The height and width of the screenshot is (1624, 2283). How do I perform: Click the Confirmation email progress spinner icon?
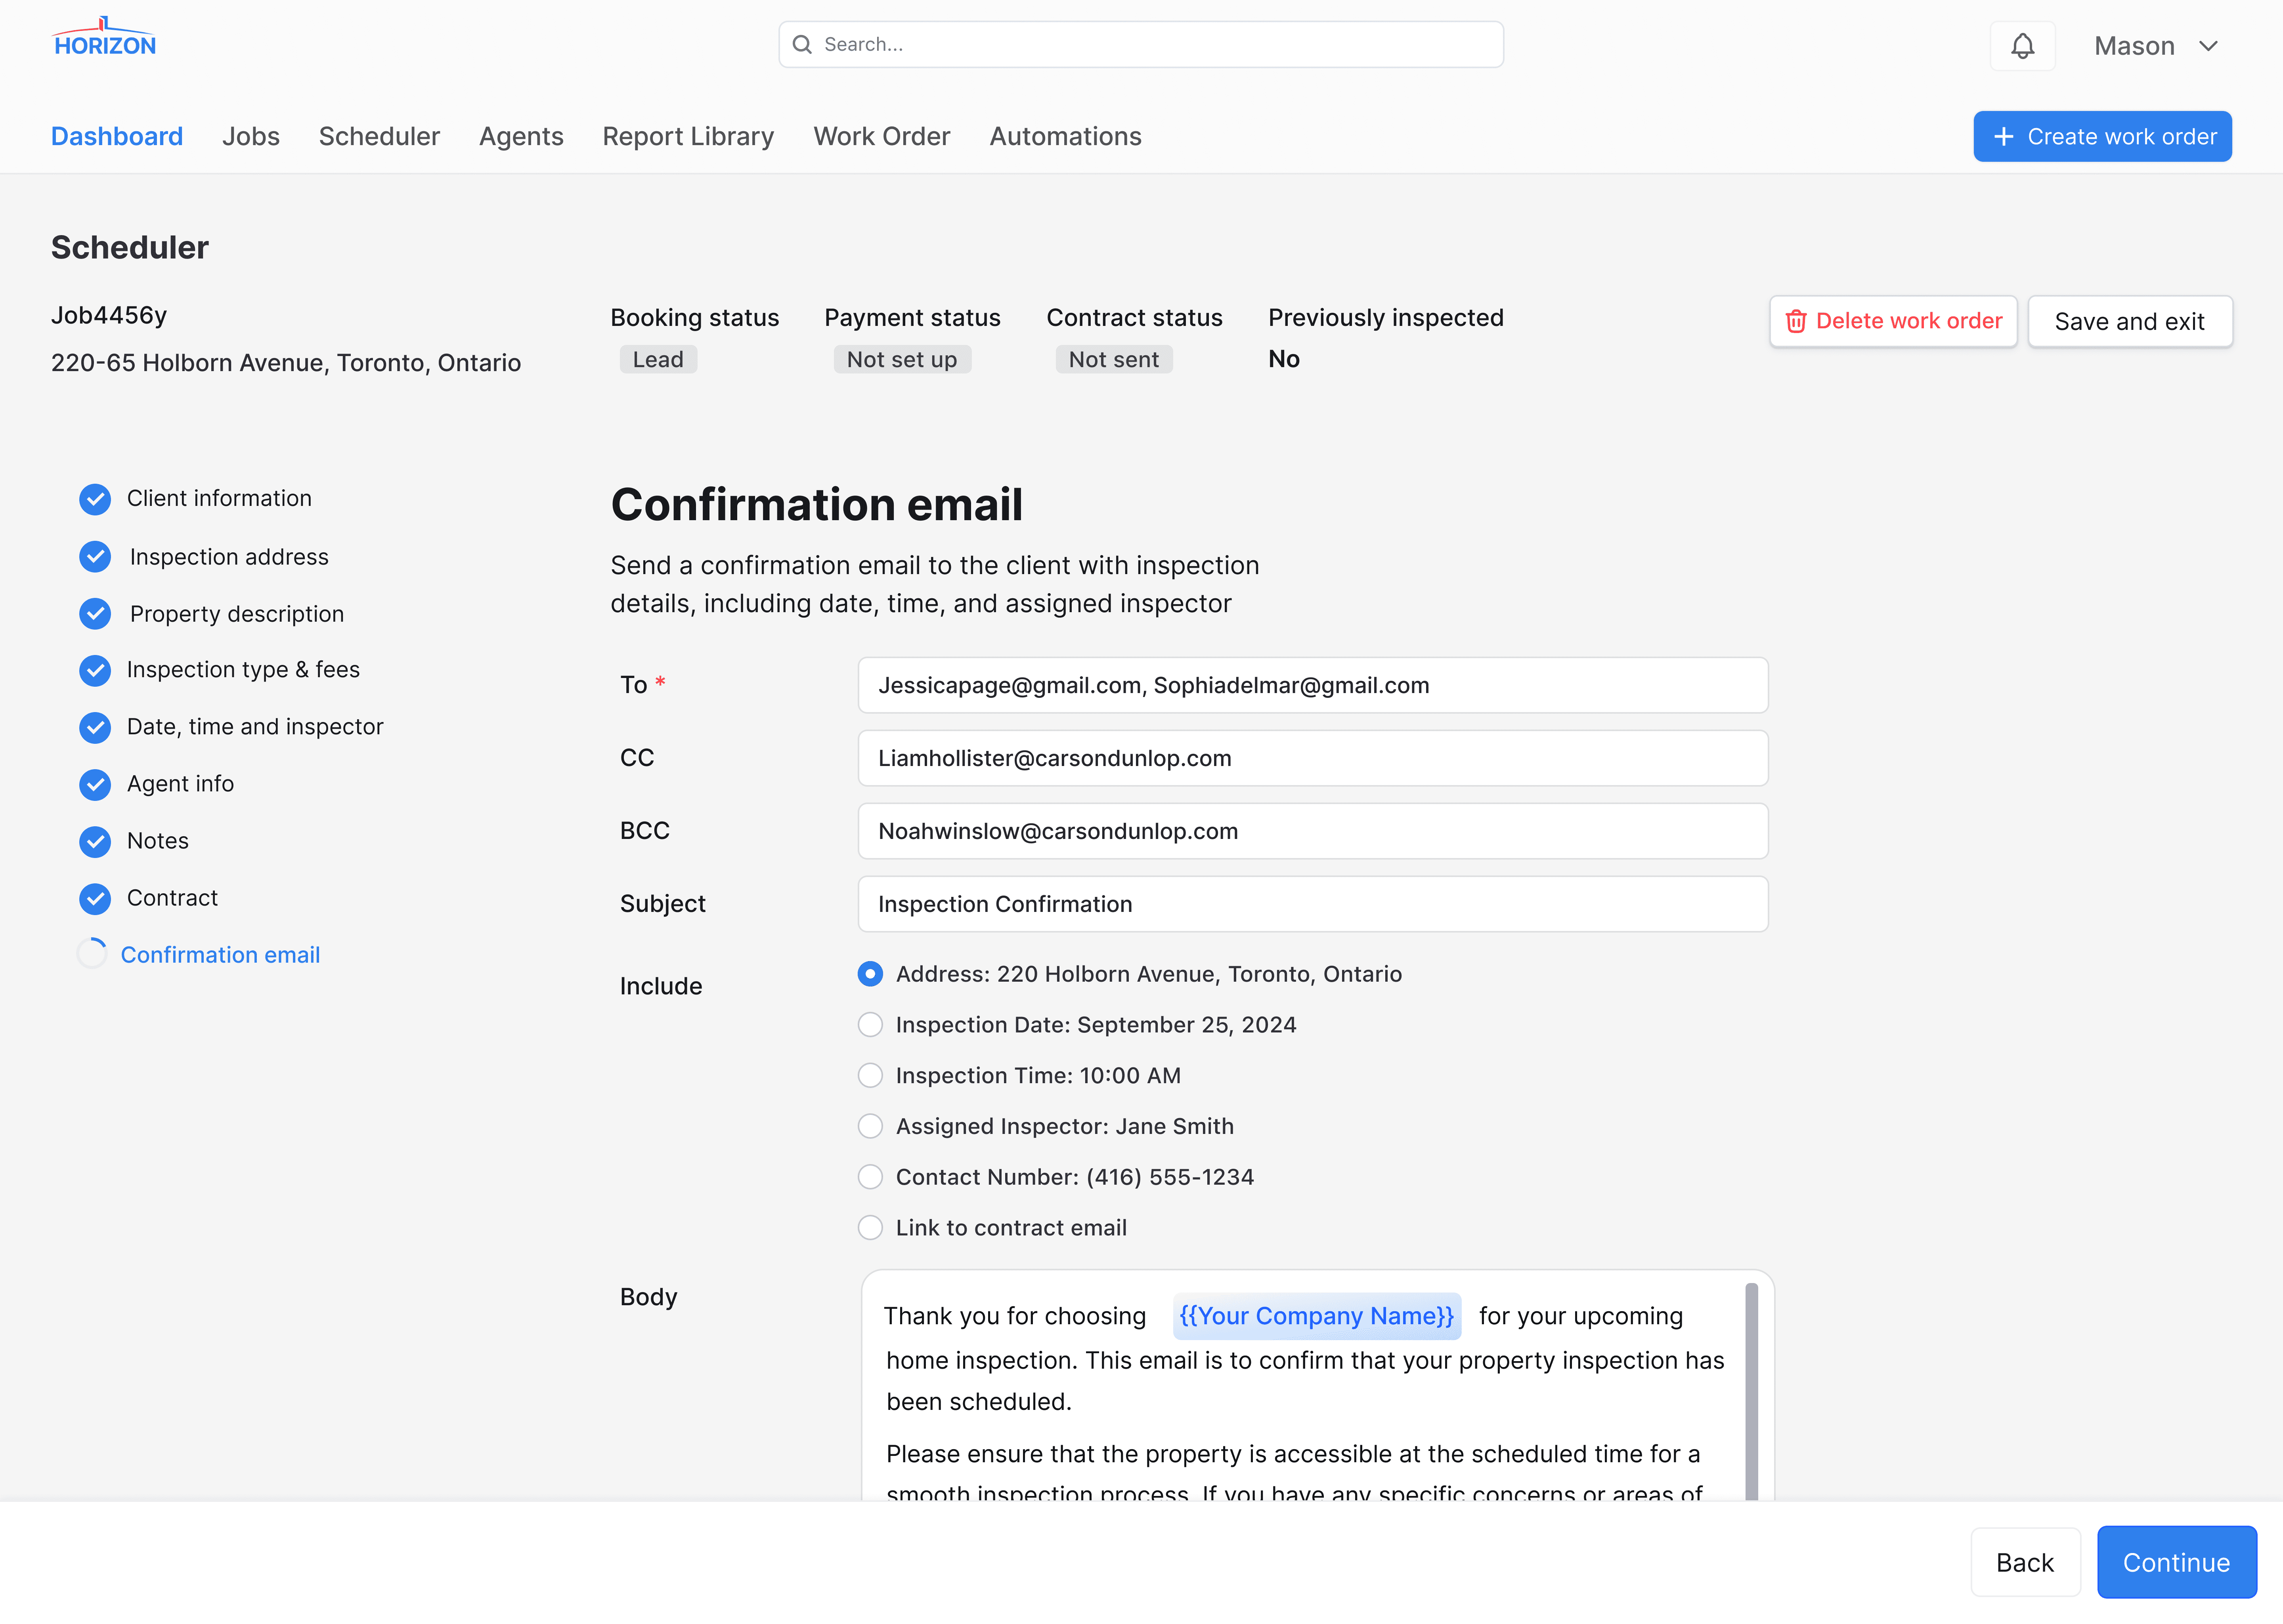(92, 953)
